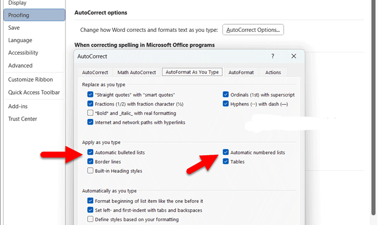Switch to the Actions tab
The height and width of the screenshot is (225, 379).
(273, 72)
